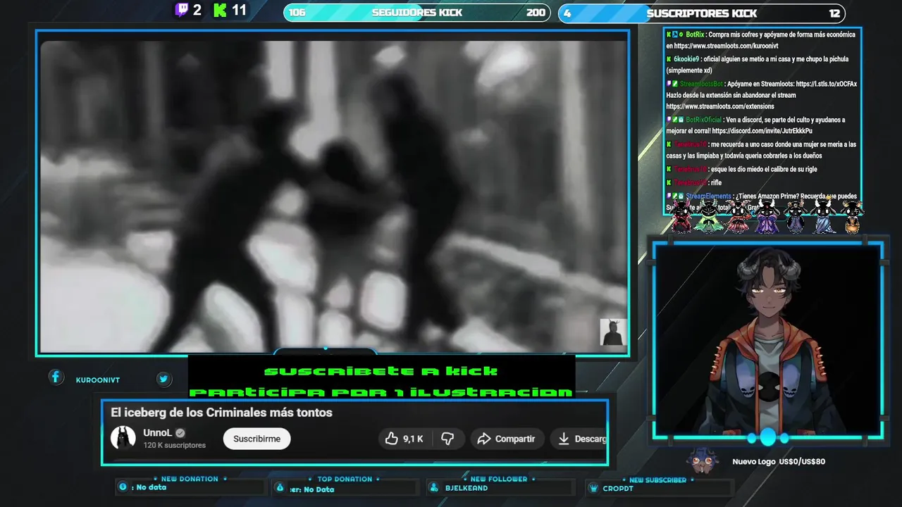Click the StreamElements username in chat
902x507 pixels.
pyautogui.click(x=708, y=196)
